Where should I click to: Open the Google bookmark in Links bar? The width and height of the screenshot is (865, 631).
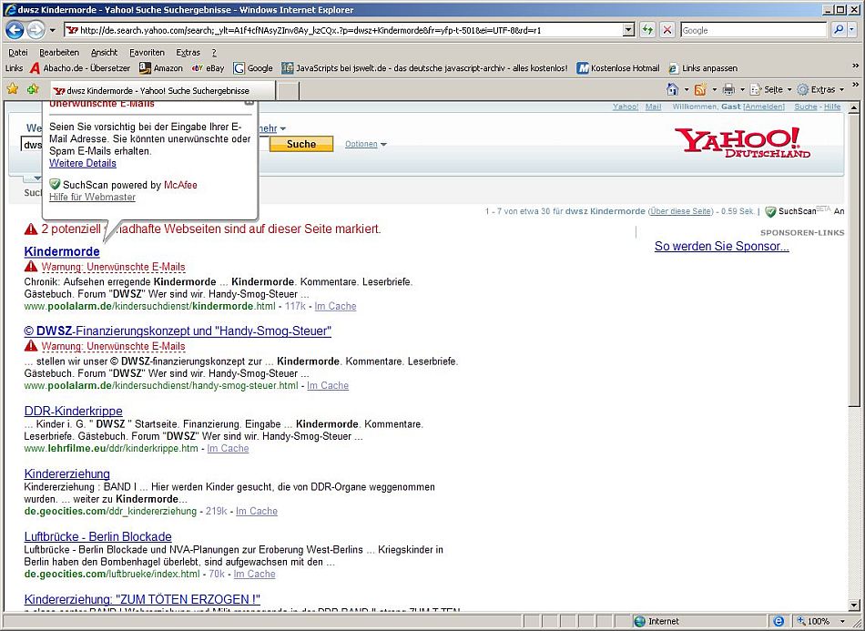pyautogui.click(x=253, y=68)
